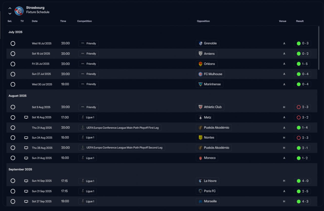Click Puskás Akadémia badge in the 21 Aug row

pyautogui.click(x=200, y=128)
